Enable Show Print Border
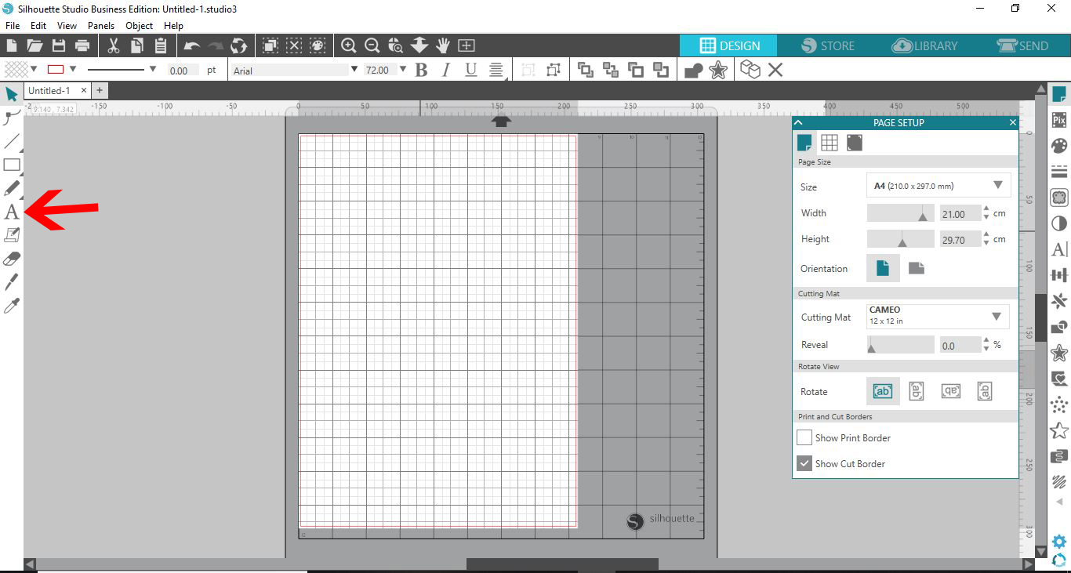1071x573 pixels. 804,437
